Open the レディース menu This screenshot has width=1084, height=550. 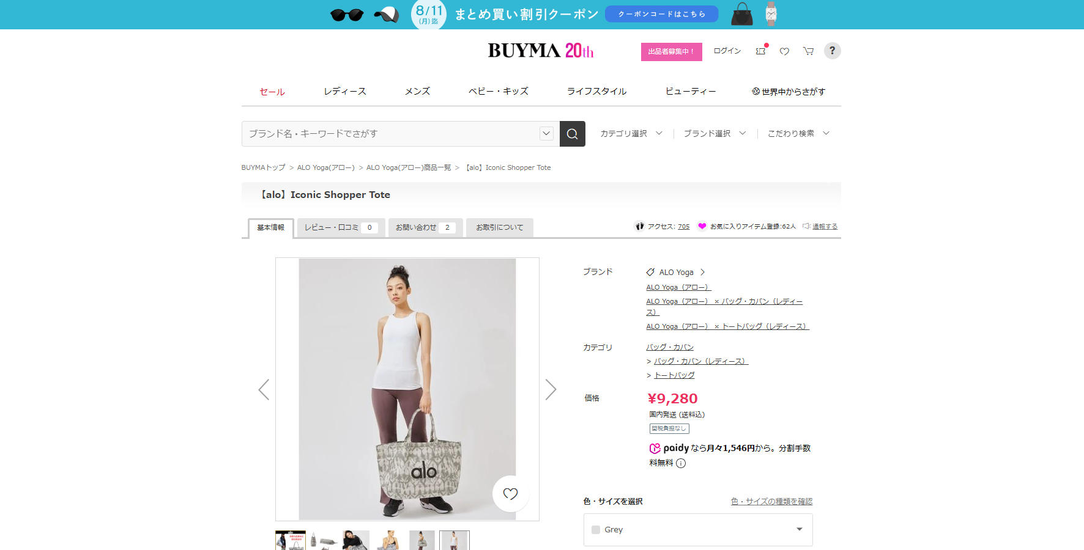point(345,92)
